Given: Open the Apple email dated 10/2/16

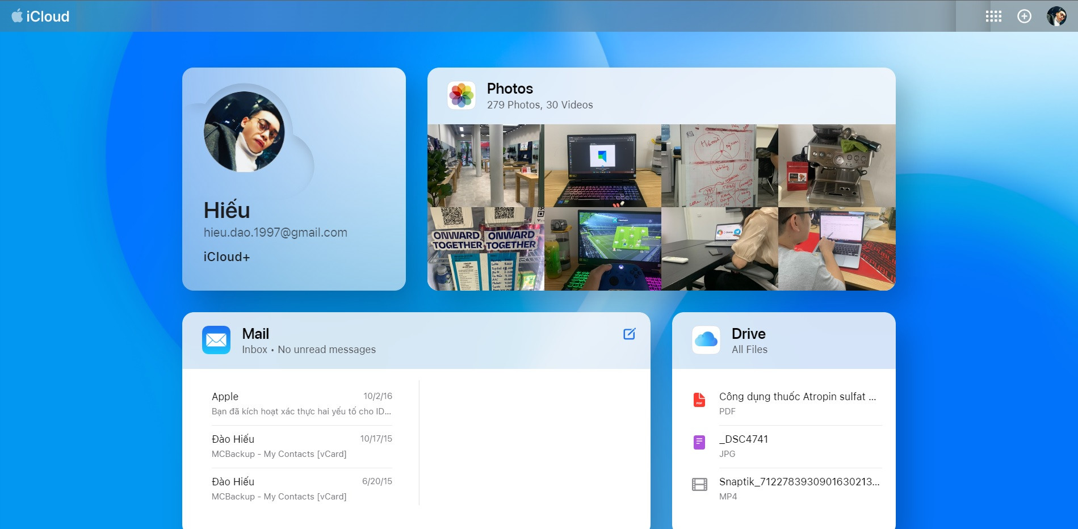Looking at the screenshot, I should click(301, 404).
